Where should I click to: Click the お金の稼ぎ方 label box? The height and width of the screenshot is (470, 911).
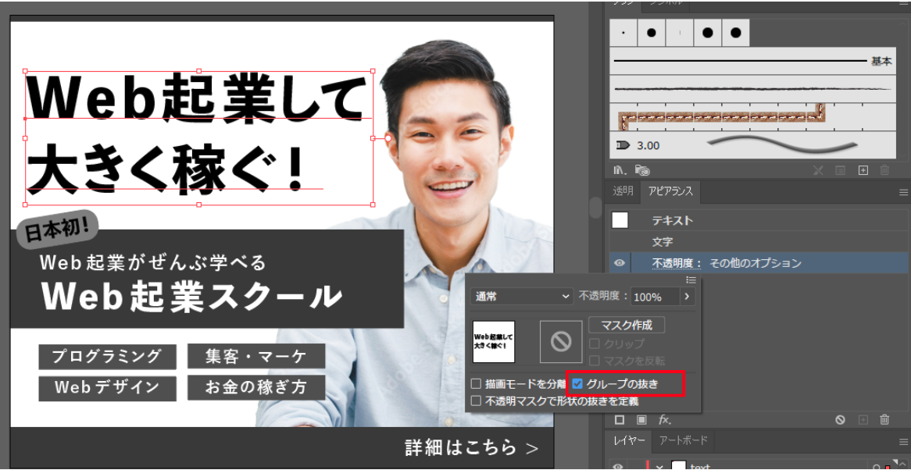click(x=256, y=388)
